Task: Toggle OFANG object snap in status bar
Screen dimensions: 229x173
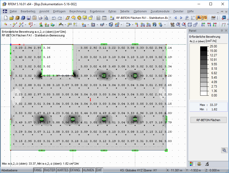Action: (x=75, y=170)
